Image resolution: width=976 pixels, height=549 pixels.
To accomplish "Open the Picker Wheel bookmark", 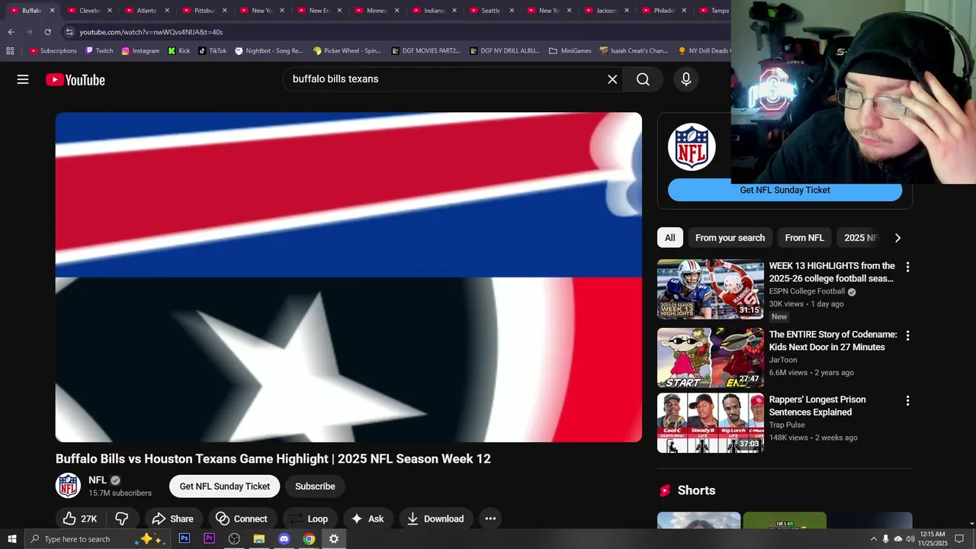I will (347, 51).
